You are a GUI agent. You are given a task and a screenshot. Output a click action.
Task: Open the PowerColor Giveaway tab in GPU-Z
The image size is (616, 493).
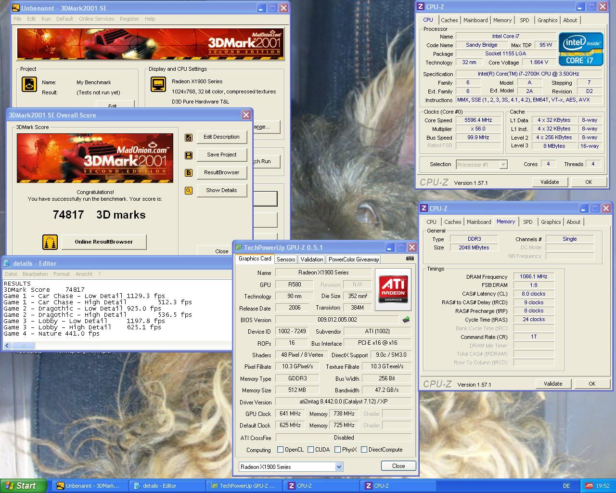click(x=354, y=259)
